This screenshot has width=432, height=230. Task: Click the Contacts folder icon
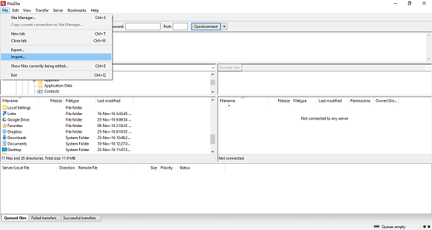[x=40, y=92]
